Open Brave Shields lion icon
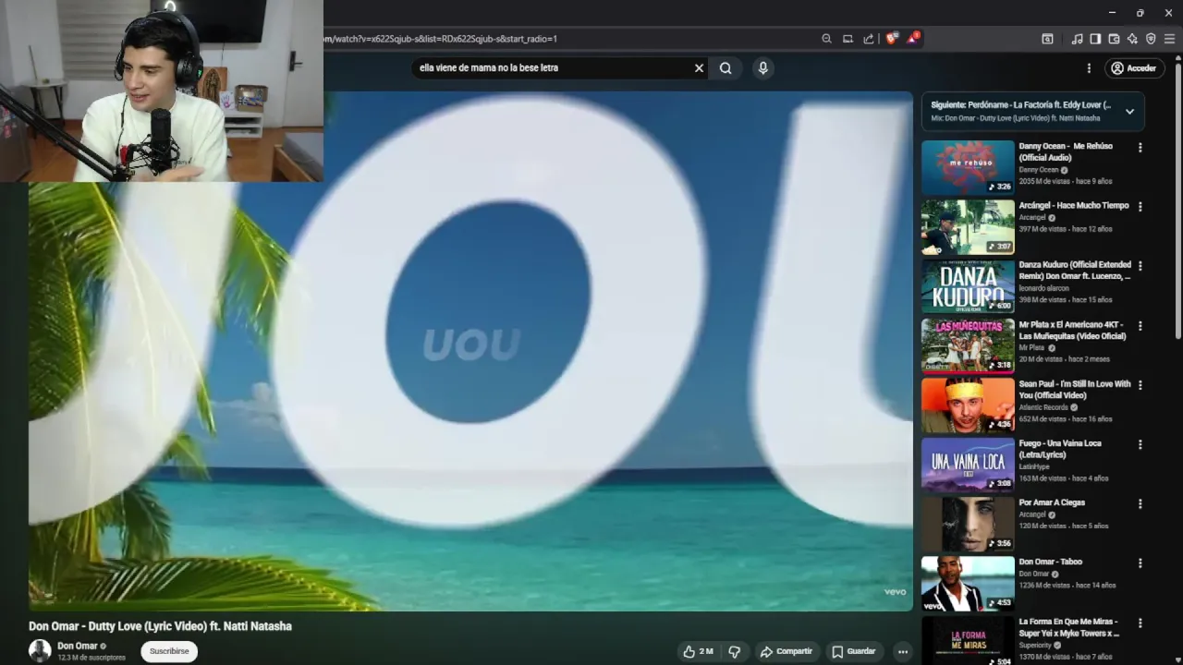Image resolution: width=1183 pixels, height=665 pixels. pos(891,39)
